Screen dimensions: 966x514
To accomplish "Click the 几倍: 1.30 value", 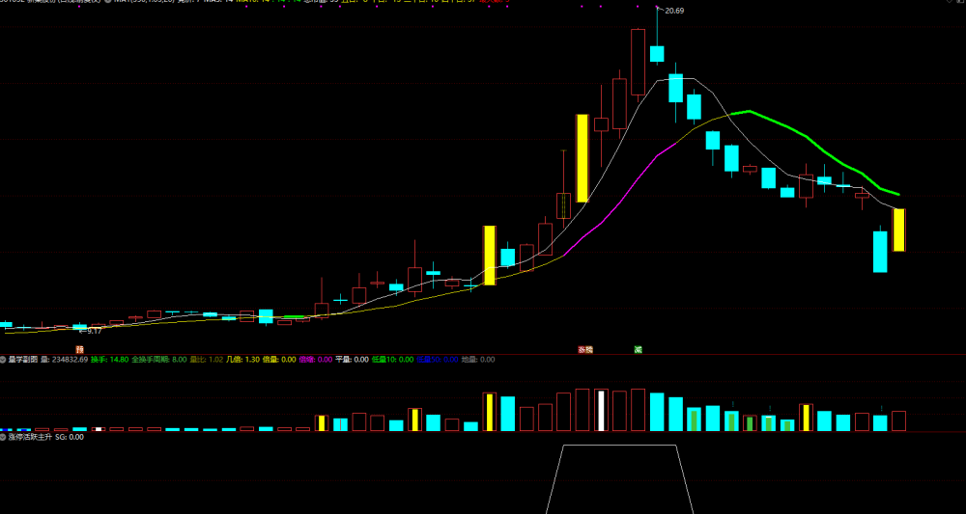I will (242, 359).
